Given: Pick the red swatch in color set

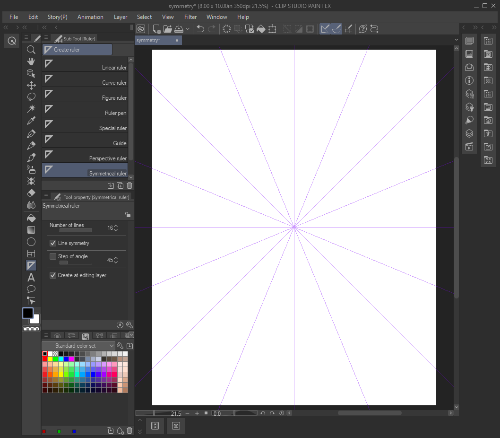Looking at the screenshot, I should (45, 359).
